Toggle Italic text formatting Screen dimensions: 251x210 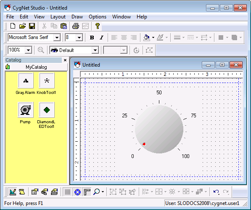[x=101, y=37]
